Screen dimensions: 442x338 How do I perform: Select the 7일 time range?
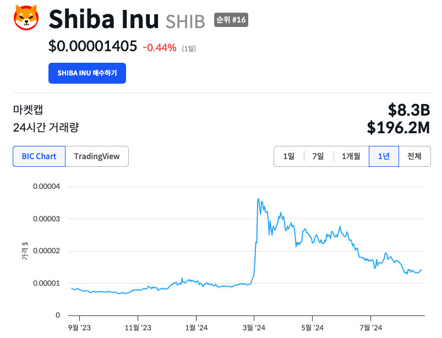(318, 156)
